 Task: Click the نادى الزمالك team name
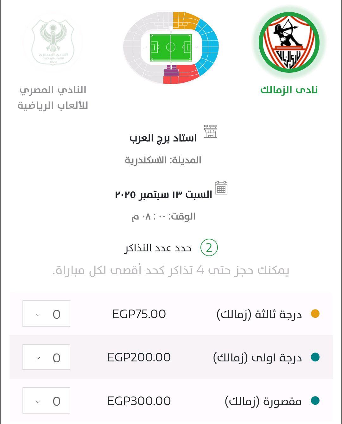pos(289,90)
